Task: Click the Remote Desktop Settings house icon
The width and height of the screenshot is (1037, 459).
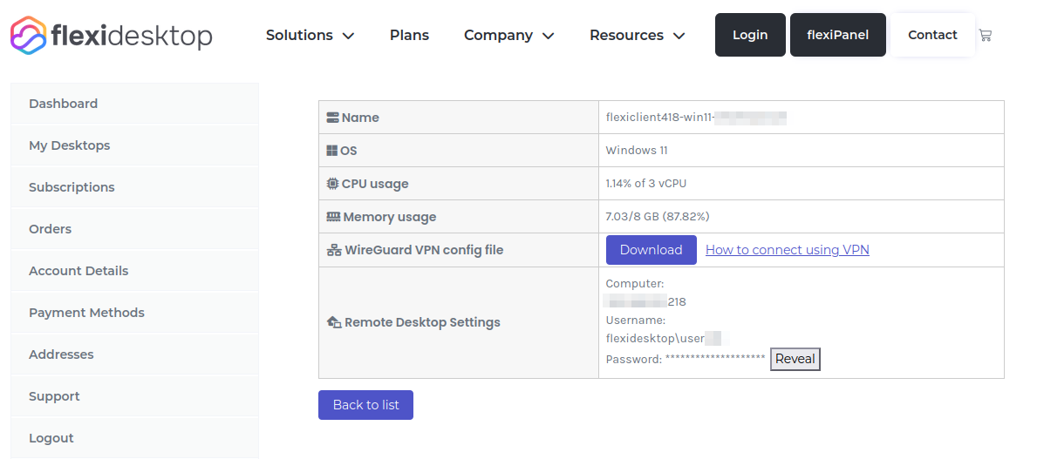Action: tap(333, 322)
